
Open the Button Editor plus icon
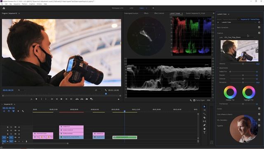tap(118, 99)
